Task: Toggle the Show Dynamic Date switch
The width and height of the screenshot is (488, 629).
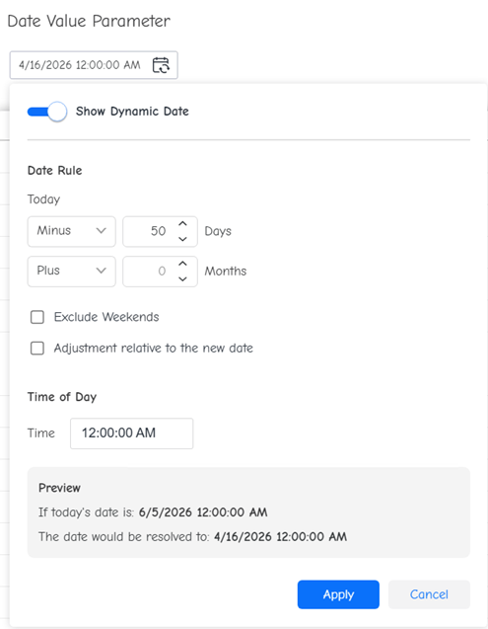Action: (x=47, y=112)
